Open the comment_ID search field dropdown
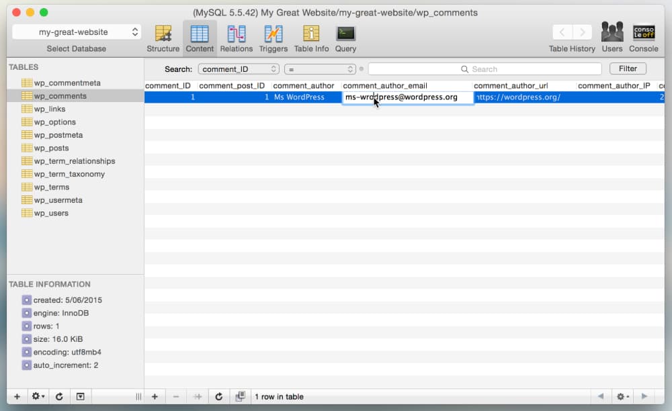This screenshot has width=672, height=411. tap(239, 69)
